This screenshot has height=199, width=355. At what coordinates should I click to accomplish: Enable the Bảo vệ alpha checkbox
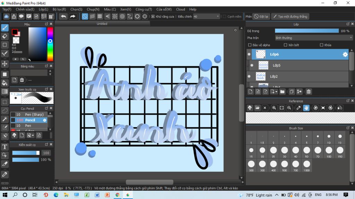point(250,45)
